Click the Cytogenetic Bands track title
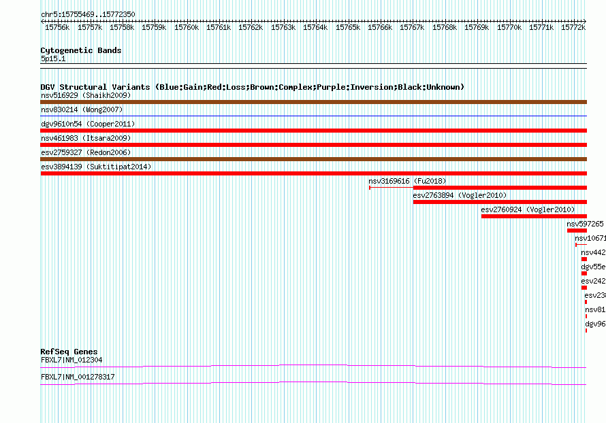Screen dimensions: 606x423 [x=81, y=50]
